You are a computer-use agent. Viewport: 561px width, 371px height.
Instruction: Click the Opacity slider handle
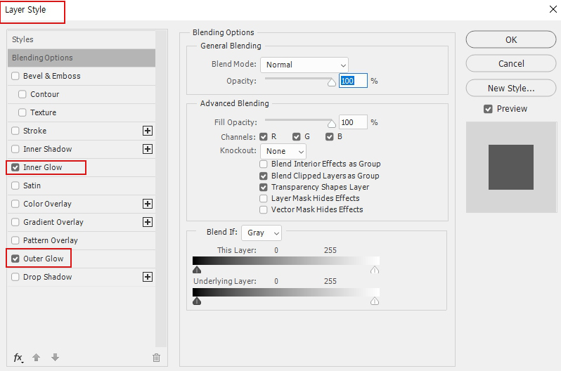click(332, 82)
